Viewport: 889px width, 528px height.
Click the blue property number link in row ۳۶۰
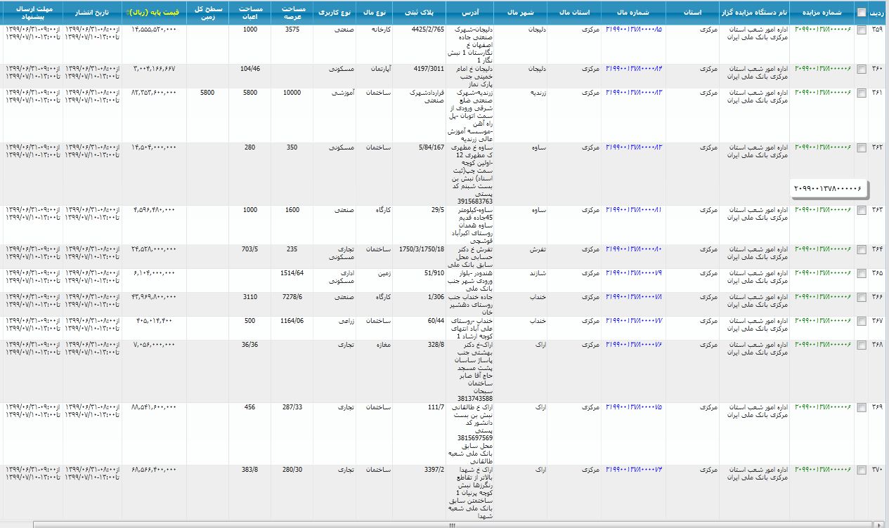(633, 69)
